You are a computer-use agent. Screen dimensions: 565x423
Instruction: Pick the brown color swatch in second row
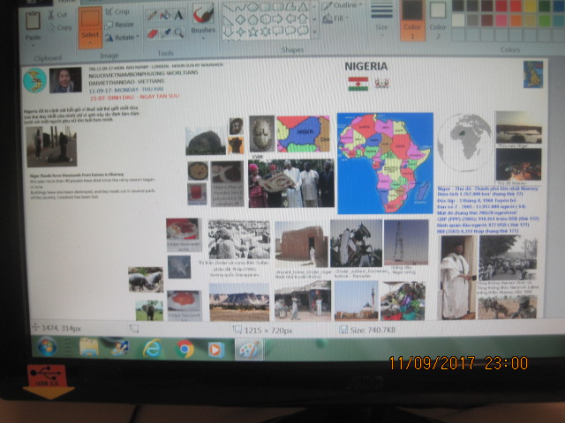click(x=486, y=19)
